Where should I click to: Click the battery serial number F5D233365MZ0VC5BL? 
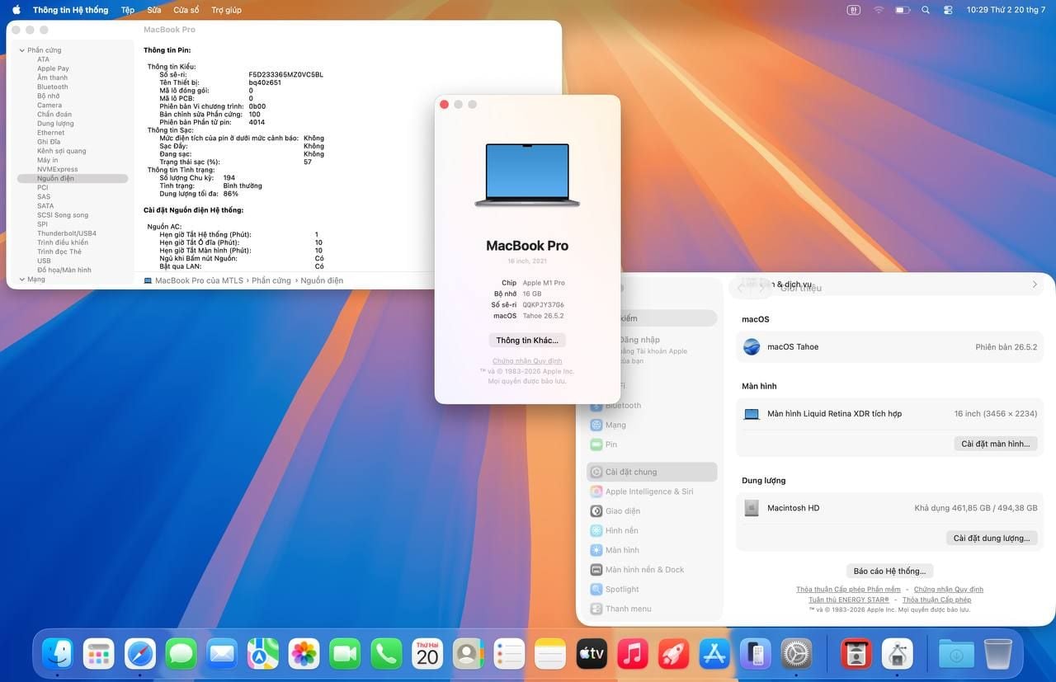[x=285, y=74]
